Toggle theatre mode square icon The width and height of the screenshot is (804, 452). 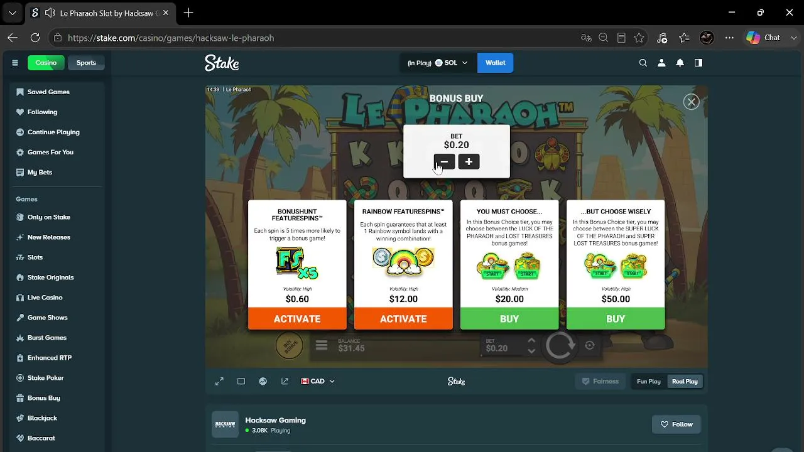241,381
